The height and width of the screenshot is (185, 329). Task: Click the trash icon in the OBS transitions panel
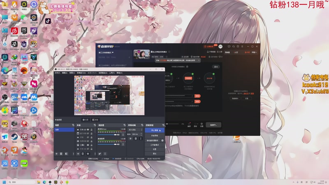[x=136, y=139]
